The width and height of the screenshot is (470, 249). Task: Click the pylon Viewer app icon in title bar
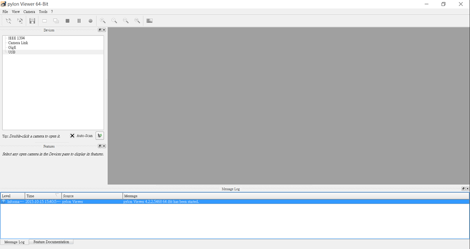3,4
